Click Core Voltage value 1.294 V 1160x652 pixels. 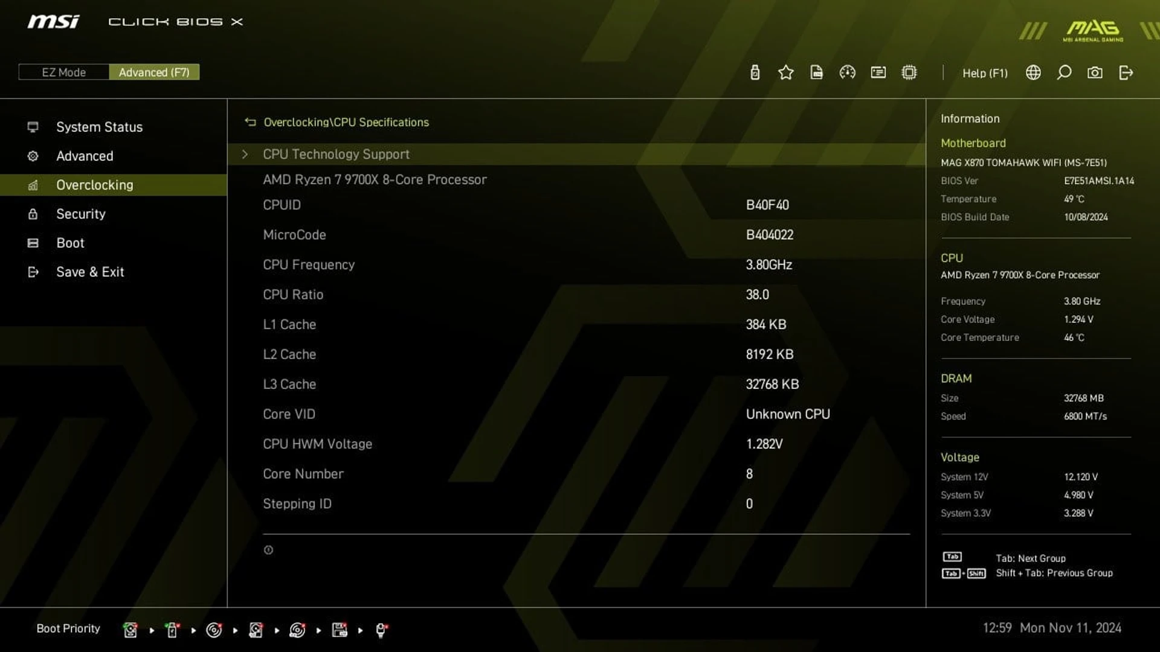coord(1078,319)
